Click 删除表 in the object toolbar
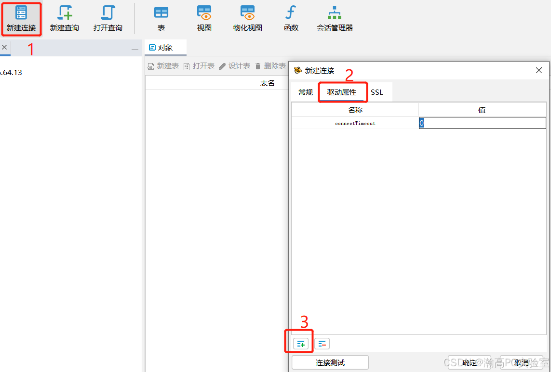Viewport: 551px width, 372px height. 270,66
